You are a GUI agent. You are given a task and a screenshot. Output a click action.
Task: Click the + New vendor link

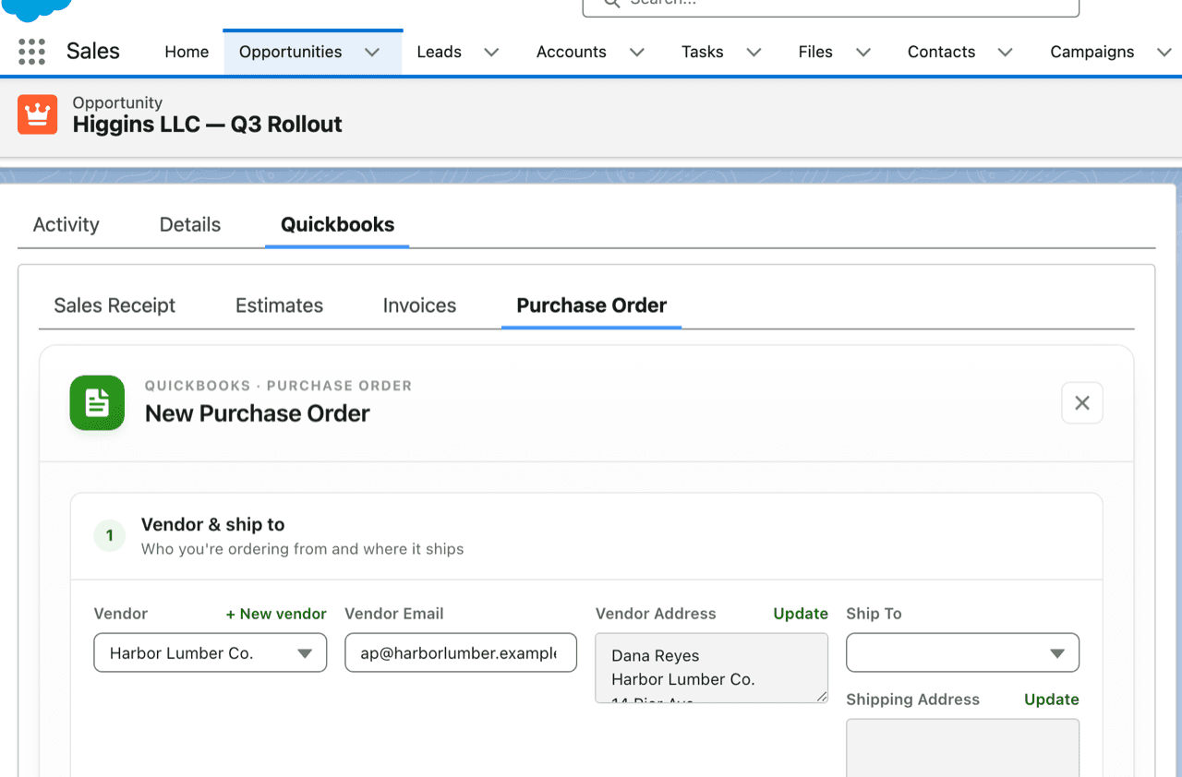(x=276, y=614)
